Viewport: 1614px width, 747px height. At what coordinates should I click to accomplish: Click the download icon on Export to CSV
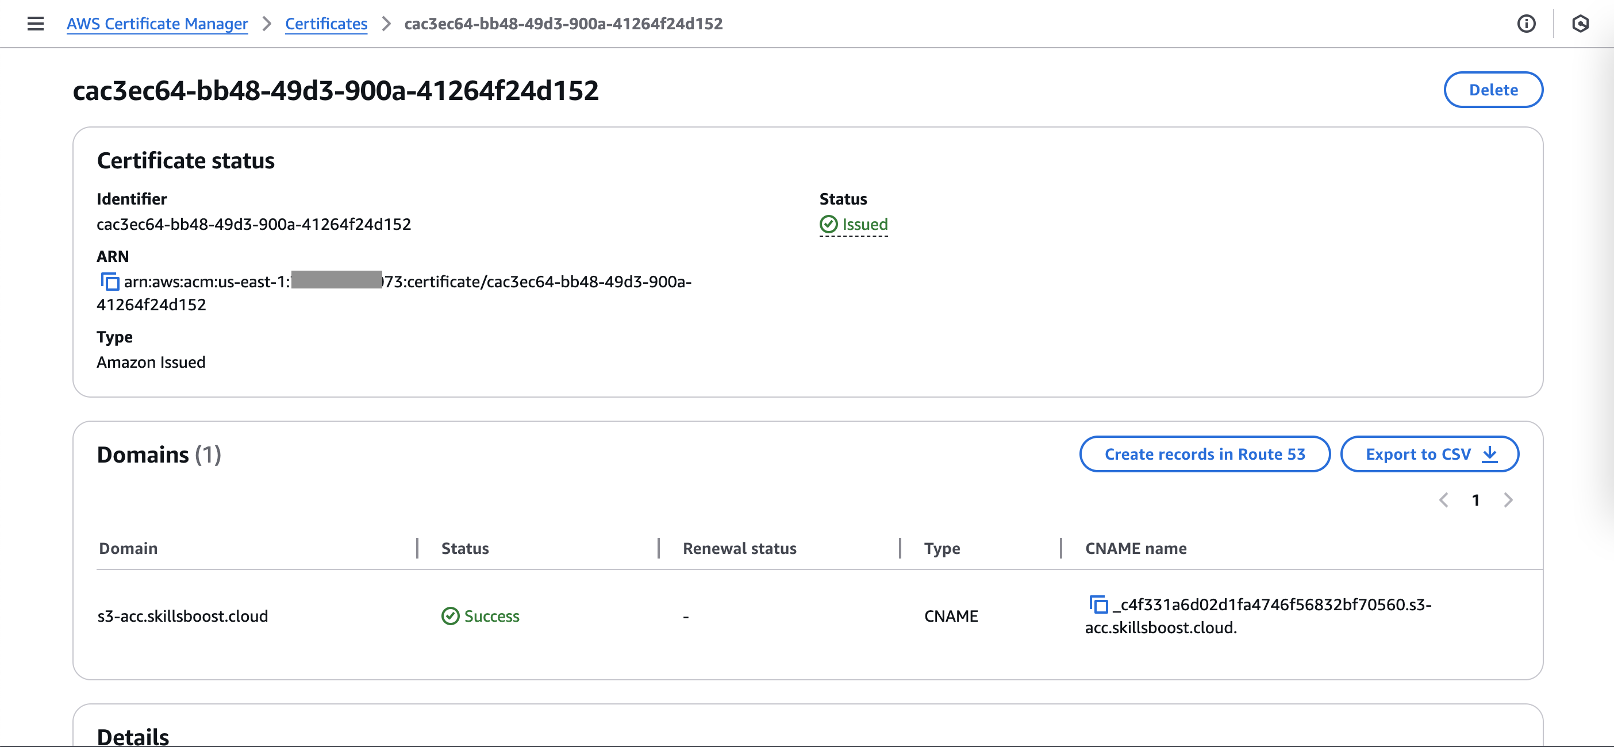(1489, 454)
